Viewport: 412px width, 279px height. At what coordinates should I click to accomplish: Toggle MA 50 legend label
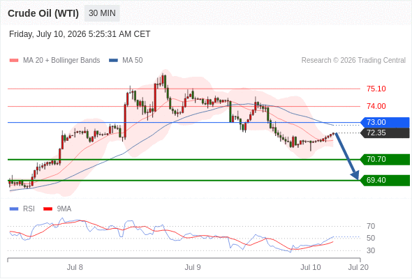click(133, 61)
